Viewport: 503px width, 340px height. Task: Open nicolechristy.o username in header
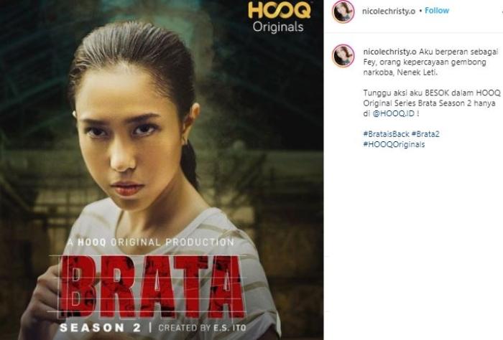[389, 11]
